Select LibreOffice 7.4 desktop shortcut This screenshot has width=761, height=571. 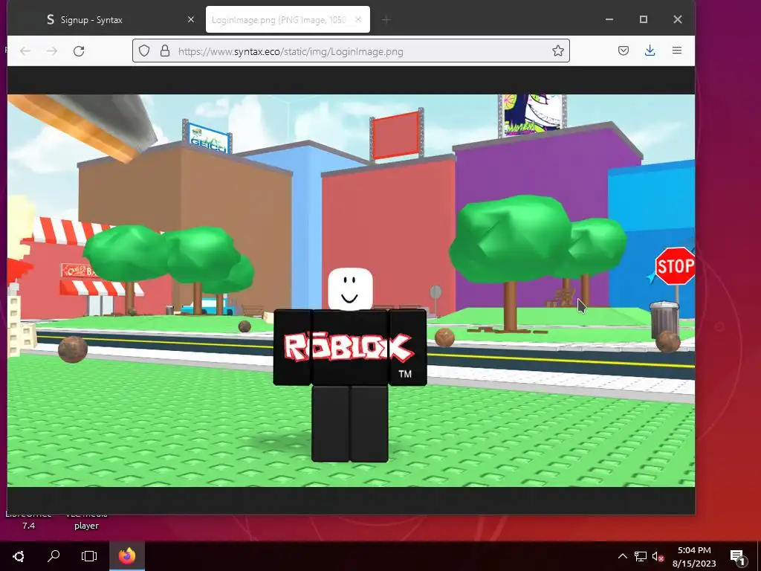point(28,521)
